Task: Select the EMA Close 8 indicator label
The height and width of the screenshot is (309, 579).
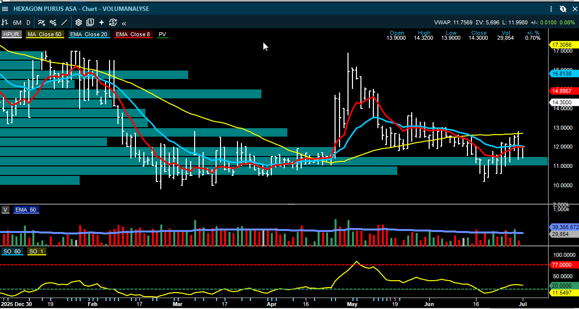Action: 133,34
